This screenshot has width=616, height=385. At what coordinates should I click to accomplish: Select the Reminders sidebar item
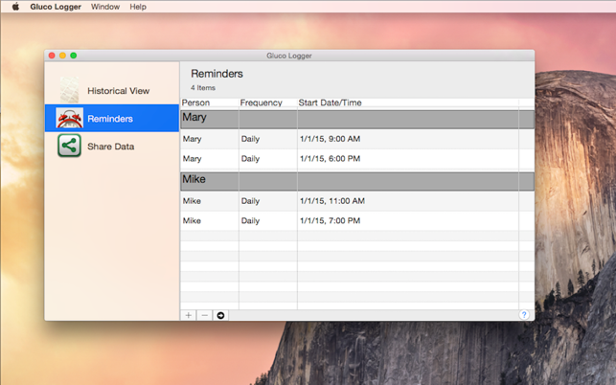click(x=112, y=118)
